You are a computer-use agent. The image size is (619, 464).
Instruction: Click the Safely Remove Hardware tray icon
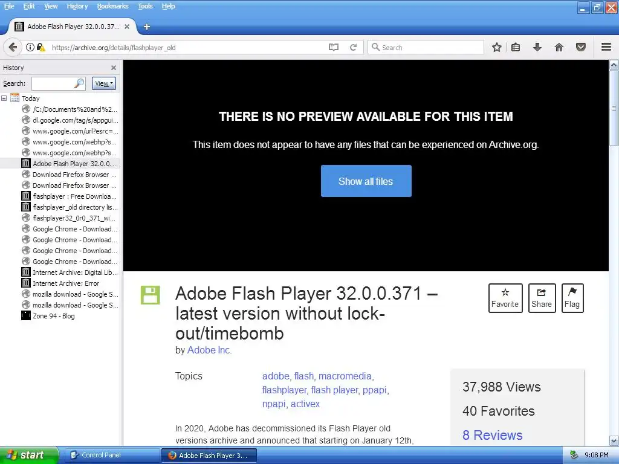pyautogui.click(x=574, y=455)
